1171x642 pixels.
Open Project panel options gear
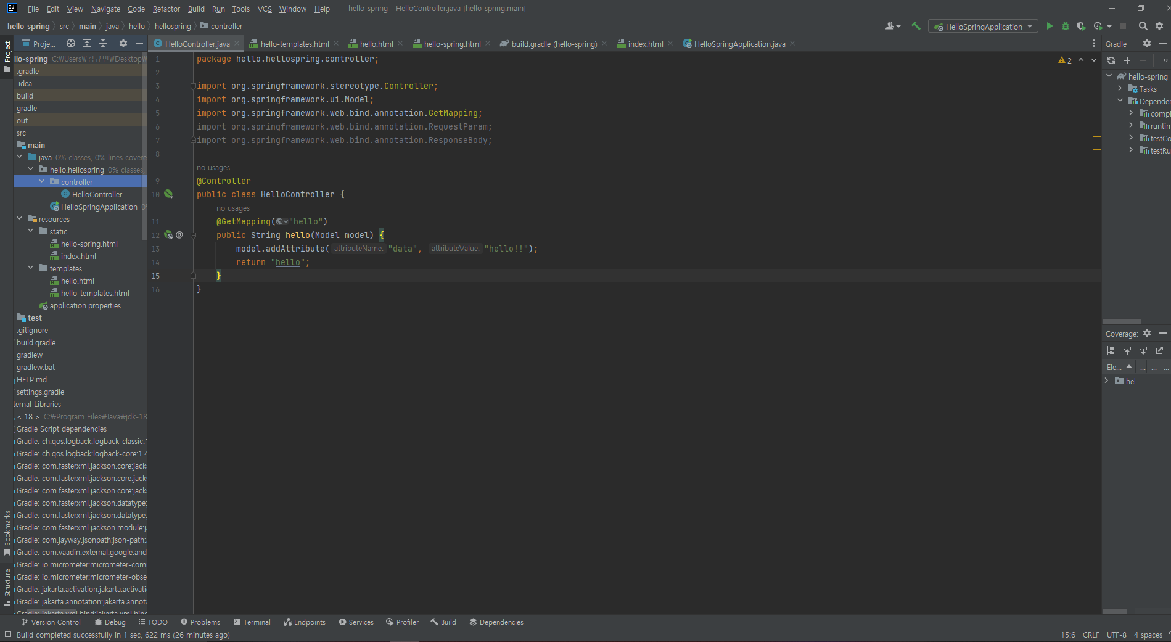coord(123,43)
